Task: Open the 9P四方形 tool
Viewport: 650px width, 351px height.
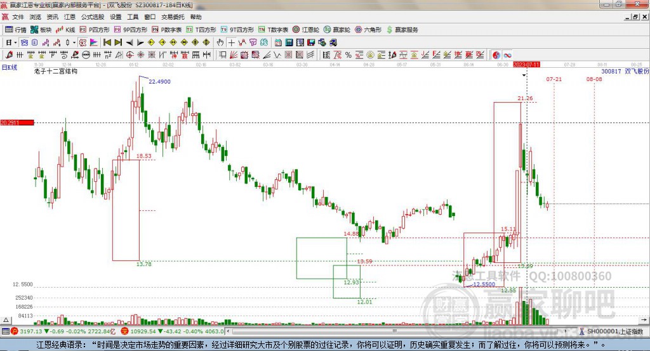Action: coord(131,30)
